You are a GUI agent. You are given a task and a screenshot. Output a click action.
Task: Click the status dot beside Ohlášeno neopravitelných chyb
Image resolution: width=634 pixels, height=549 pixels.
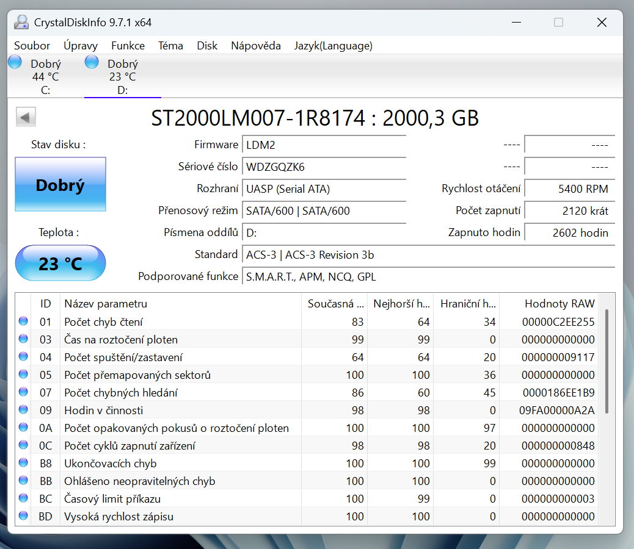point(23,481)
